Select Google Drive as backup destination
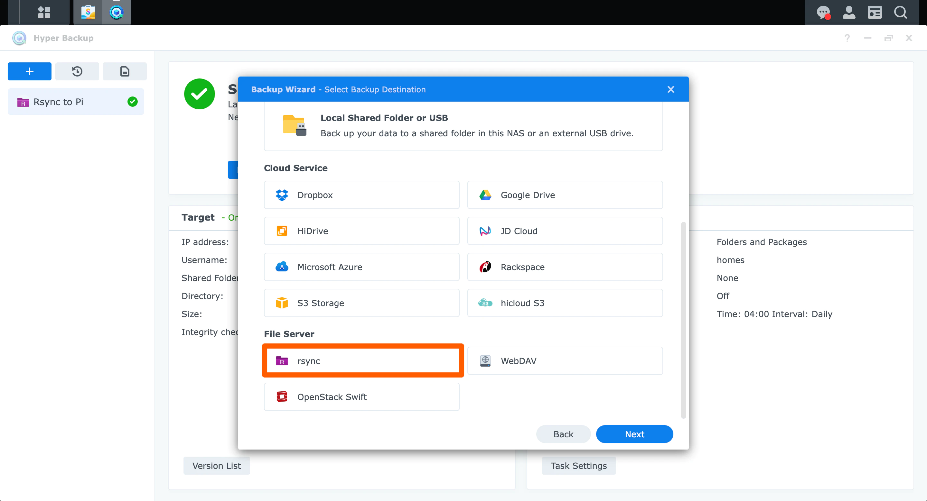The width and height of the screenshot is (927, 501). 565,195
